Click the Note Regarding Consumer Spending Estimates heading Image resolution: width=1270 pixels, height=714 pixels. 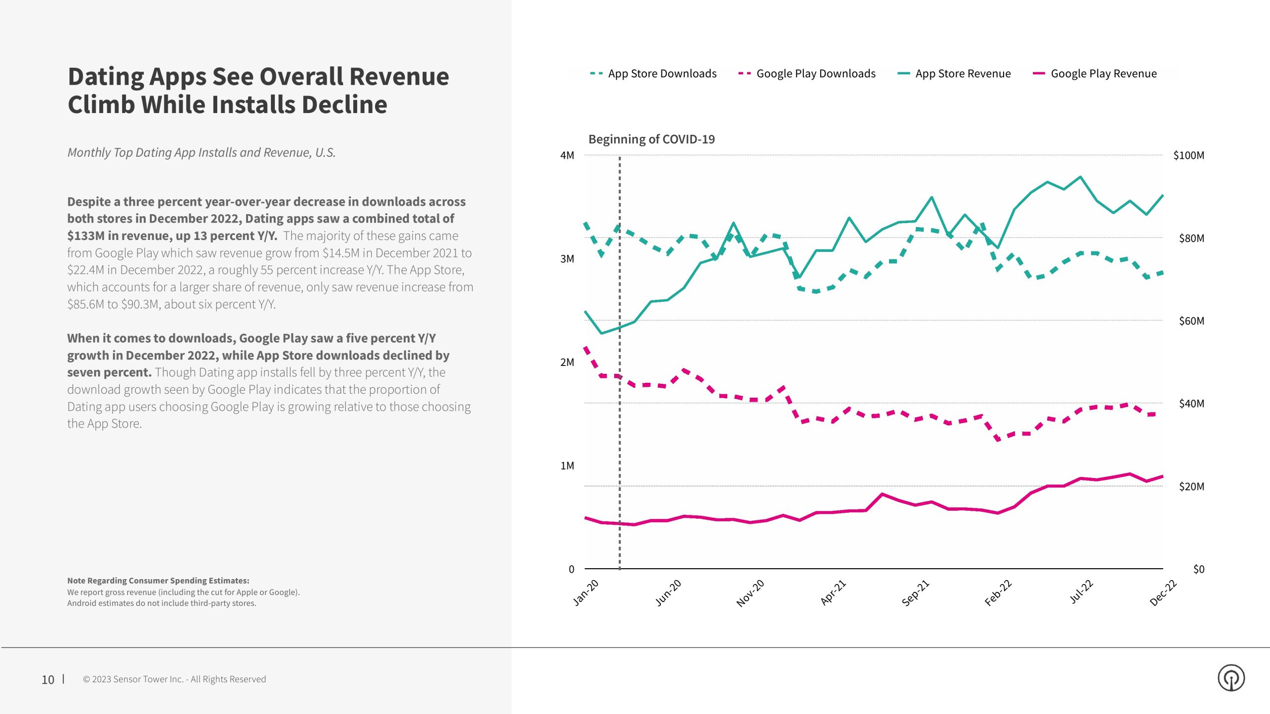(x=158, y=581)
